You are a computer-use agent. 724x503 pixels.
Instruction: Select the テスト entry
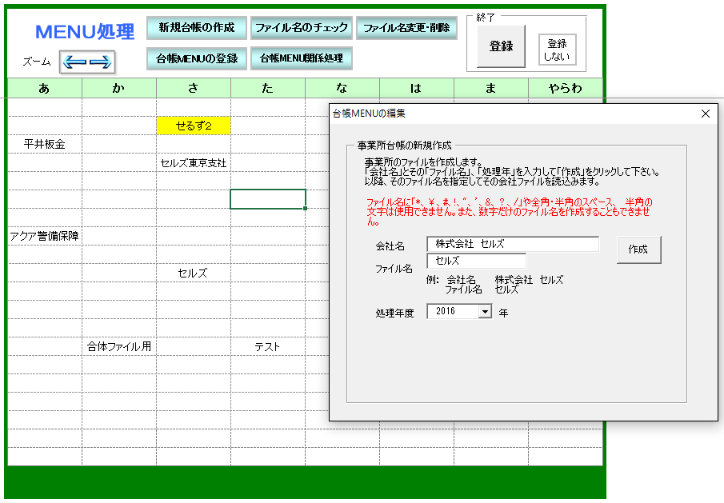[x=268, y=346]
